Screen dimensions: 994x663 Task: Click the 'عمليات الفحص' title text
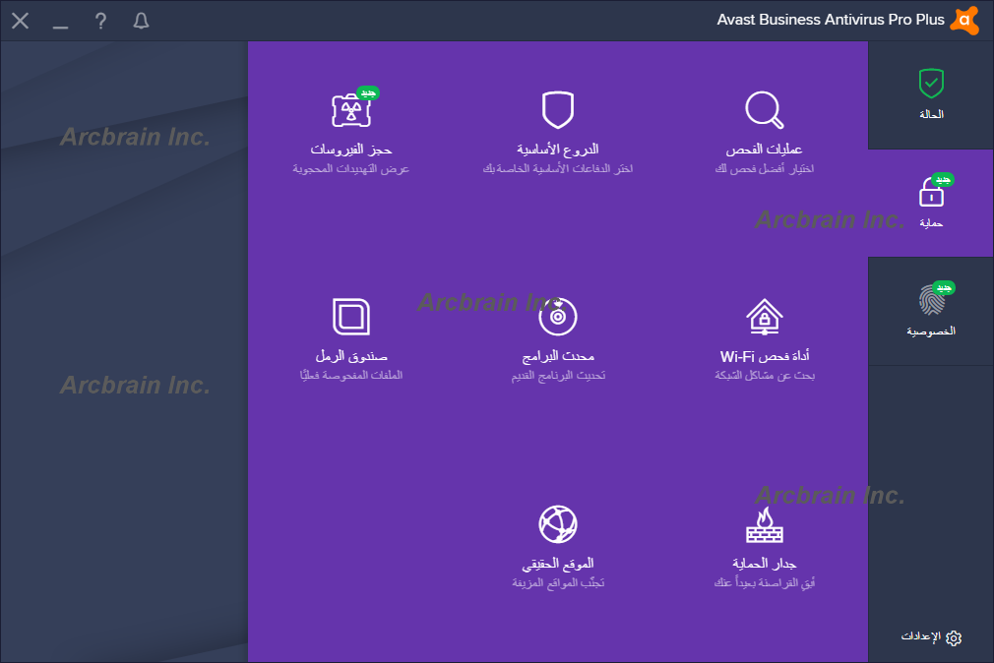(x=765, y=150)
